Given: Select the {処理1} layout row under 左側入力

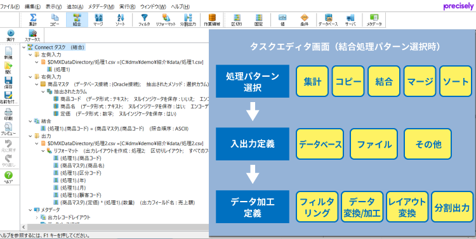Looking at the screenshot, I should [58, 70].
